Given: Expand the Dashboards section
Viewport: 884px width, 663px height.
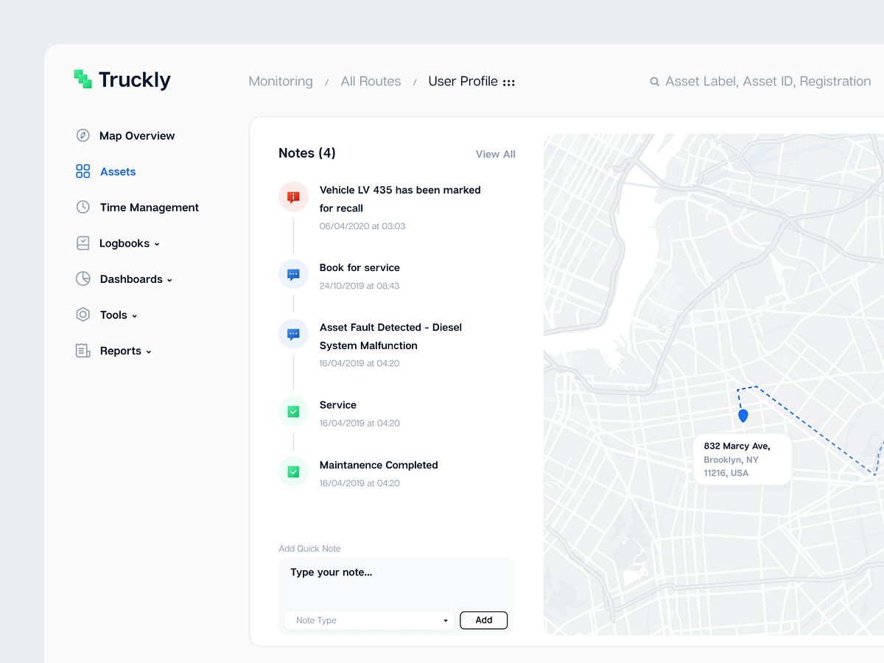Looking at the screenshot, I should click(x=171, y=279).
